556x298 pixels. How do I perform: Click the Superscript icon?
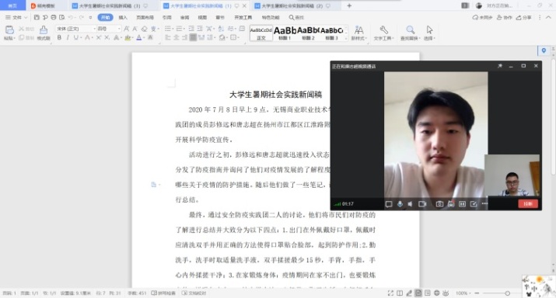point(99,37)
